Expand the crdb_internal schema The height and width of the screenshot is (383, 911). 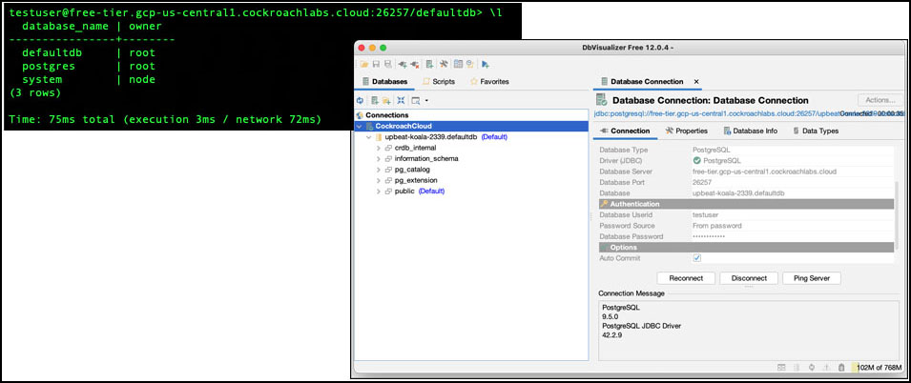pyautogui.click(x=379, y=148)
